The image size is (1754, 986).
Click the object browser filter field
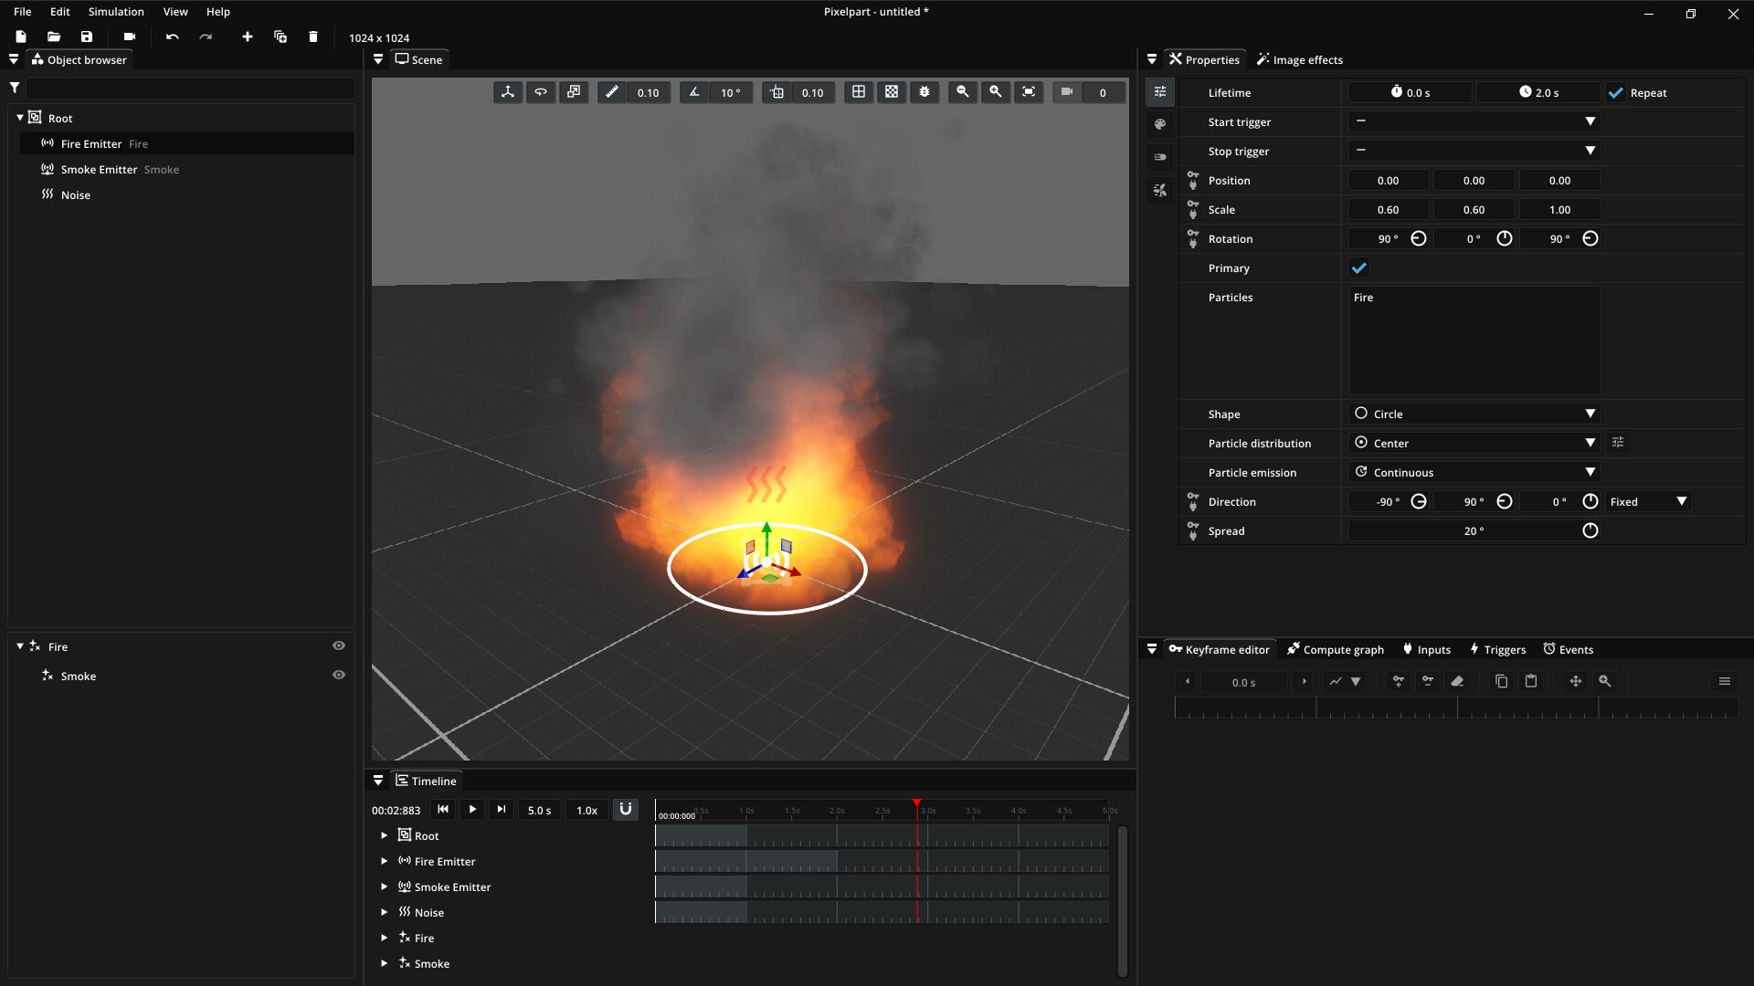click(x=190, y=88)
